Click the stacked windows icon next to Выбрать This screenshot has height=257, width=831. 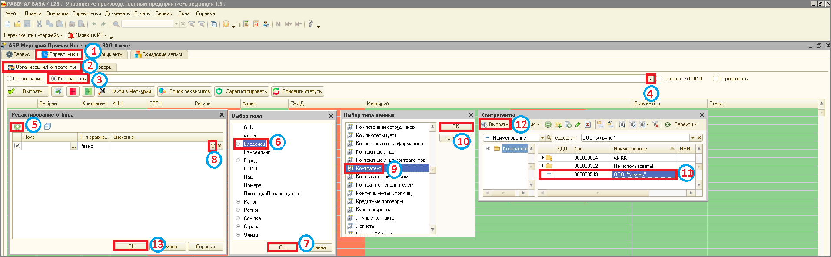(x=57, y=91)
